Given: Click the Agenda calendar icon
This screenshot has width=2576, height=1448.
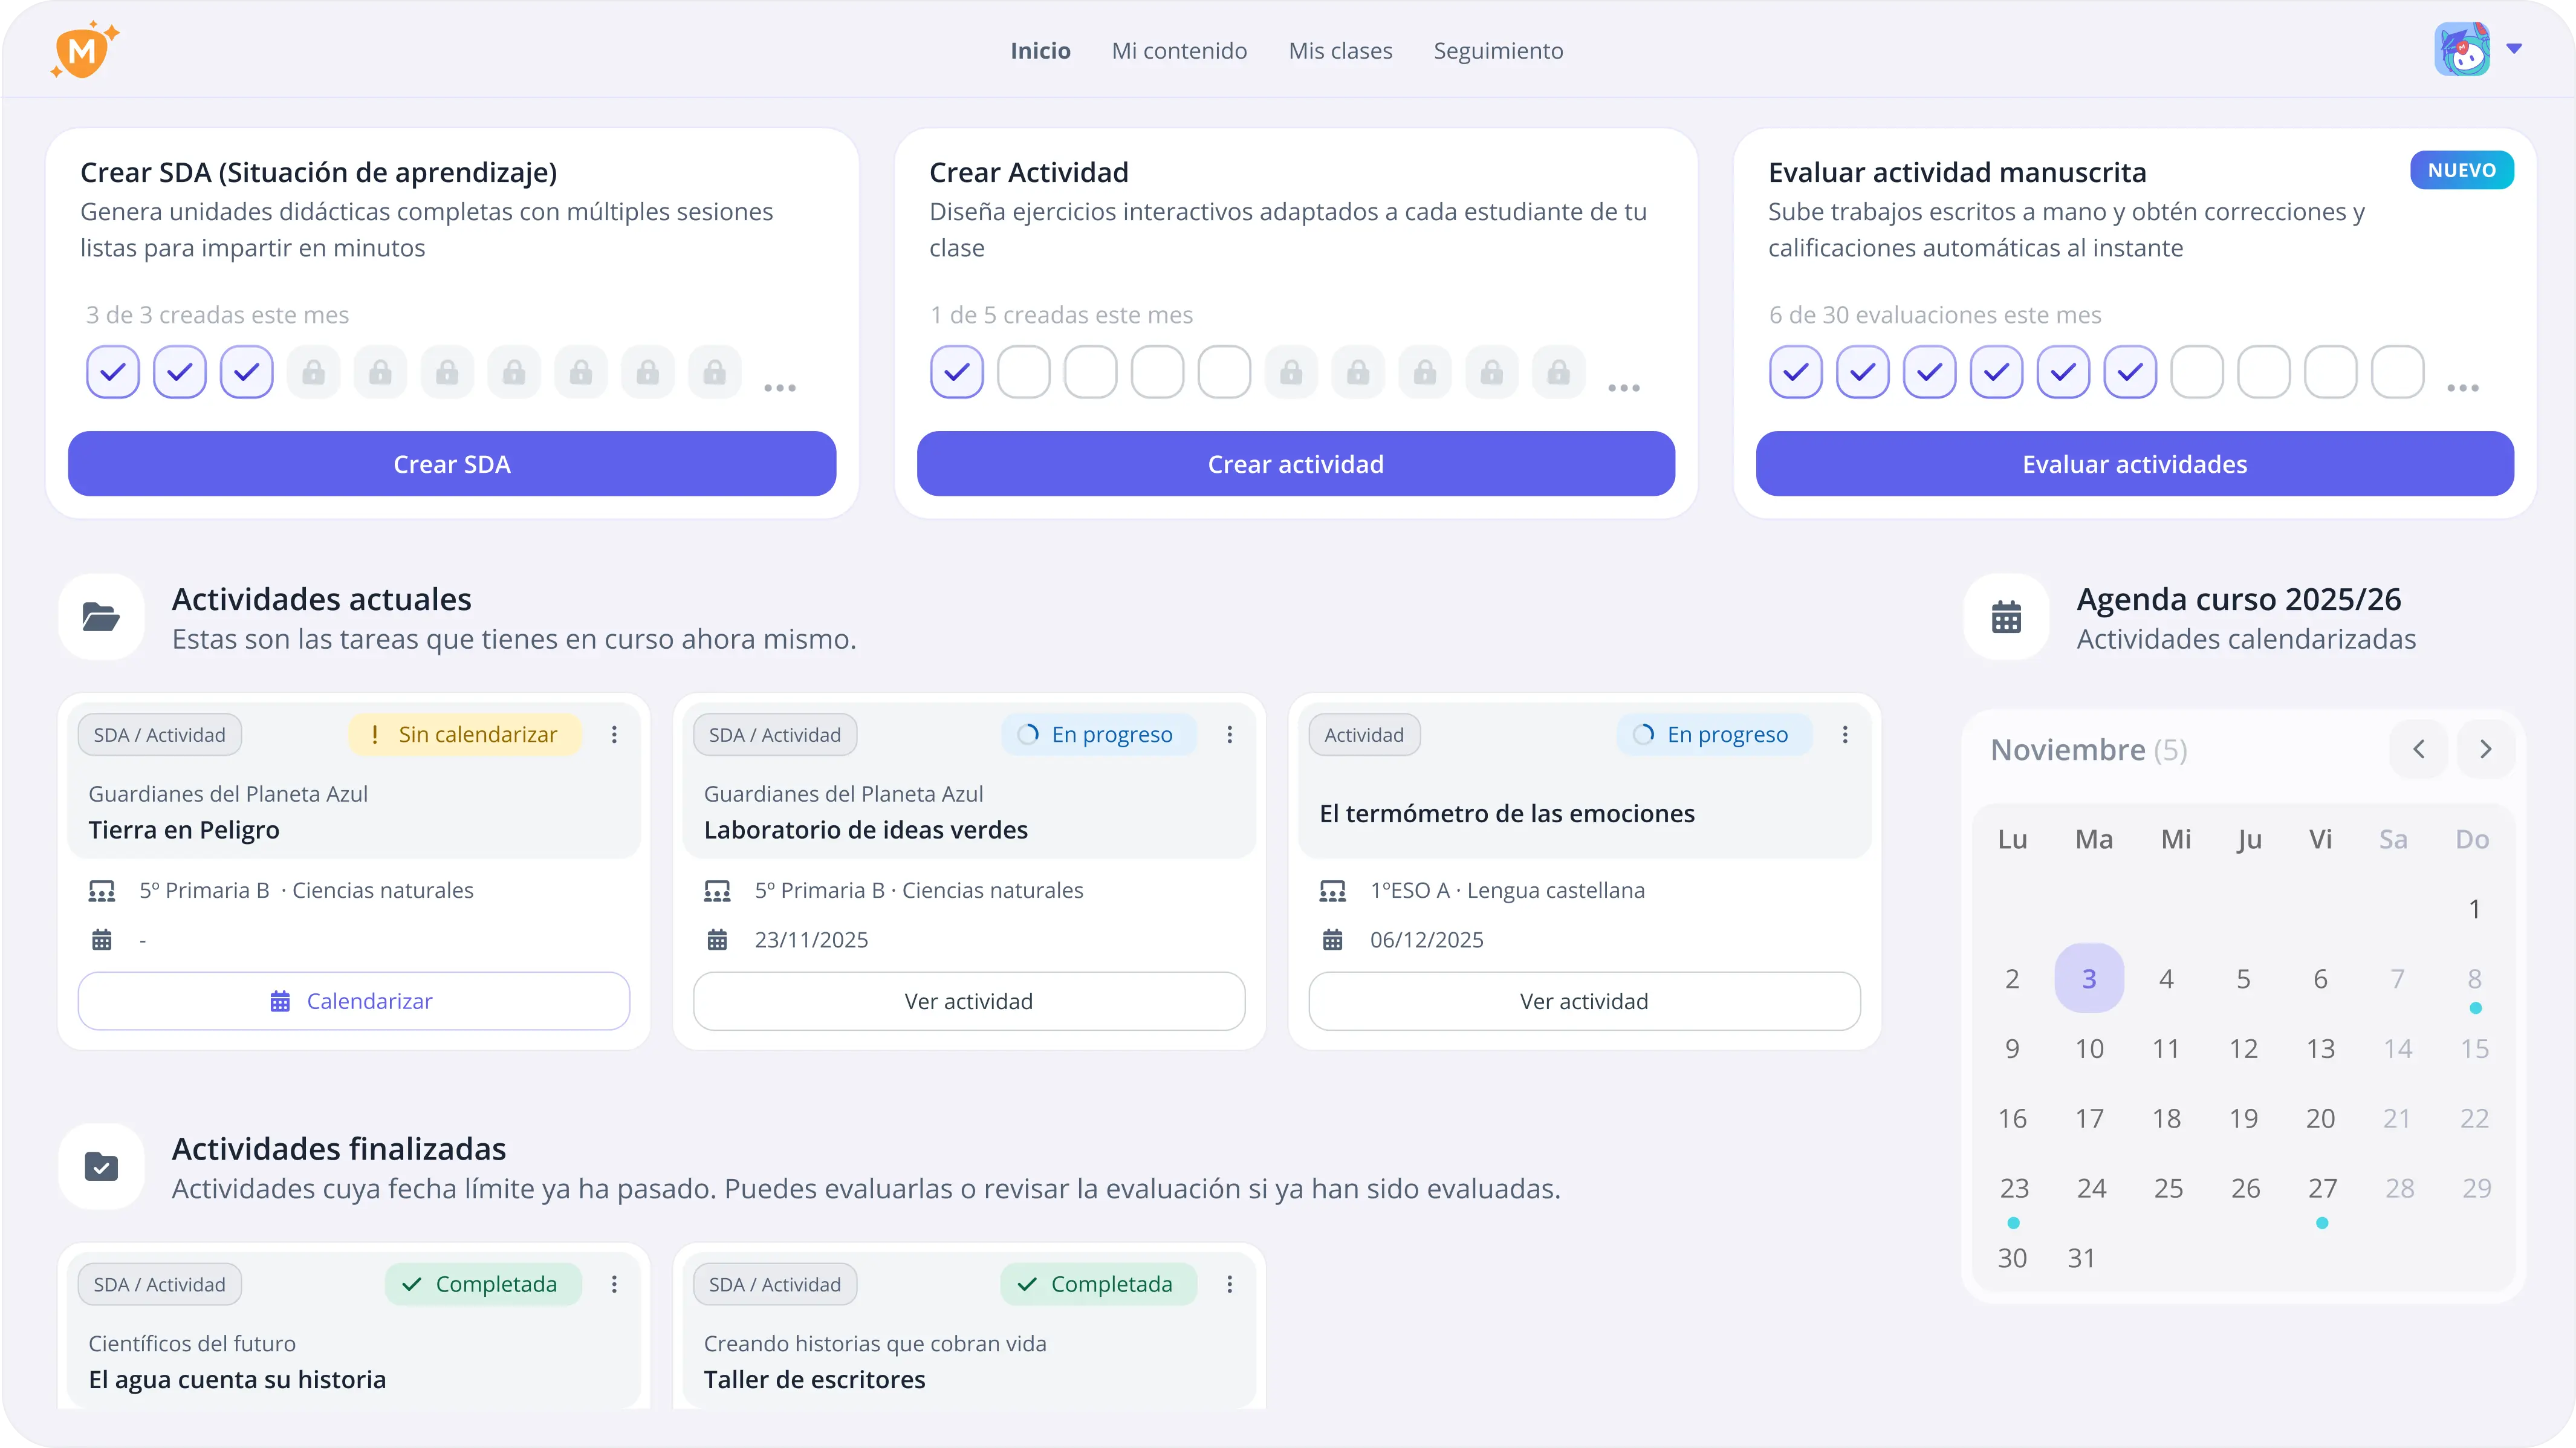Looking at the screenshot, I should [x=2006, y=617].
